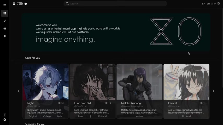Click the Emo tag on Luna Emo Girl card

click(x=80, y=116)
